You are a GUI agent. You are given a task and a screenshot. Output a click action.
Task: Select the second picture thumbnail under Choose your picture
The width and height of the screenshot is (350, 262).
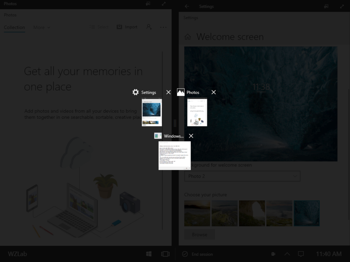coord(225,213)
